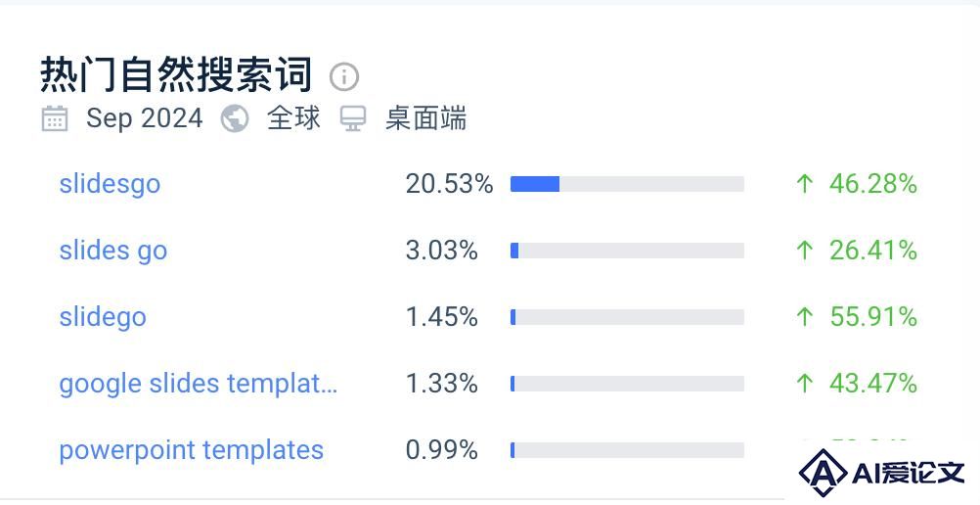Select the 桌面端 device label
Screen dimensions: 980x505
425,118
